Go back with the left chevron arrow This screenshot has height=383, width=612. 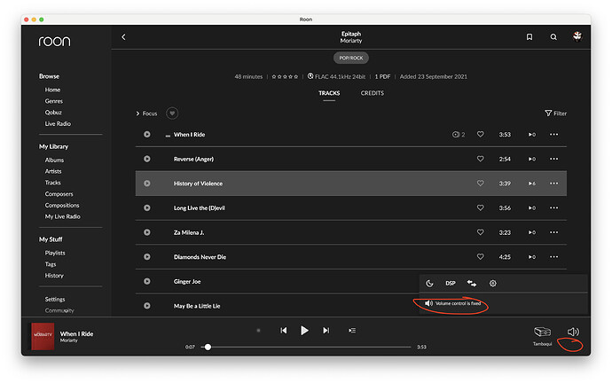click(123, 37)
